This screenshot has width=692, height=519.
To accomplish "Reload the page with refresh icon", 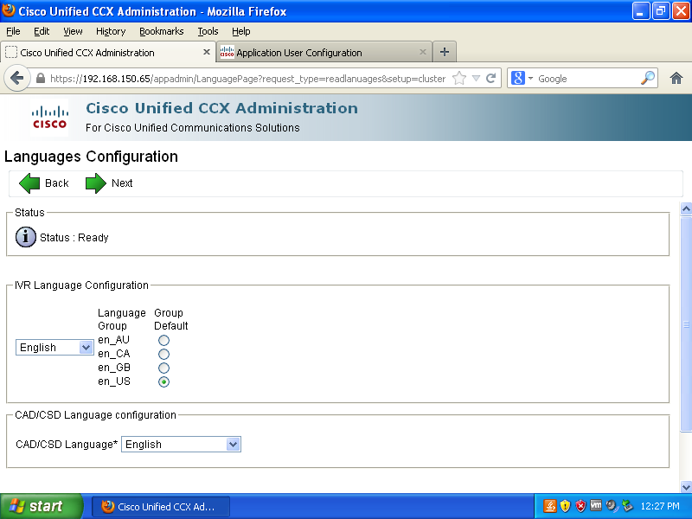I will (490, 79).
